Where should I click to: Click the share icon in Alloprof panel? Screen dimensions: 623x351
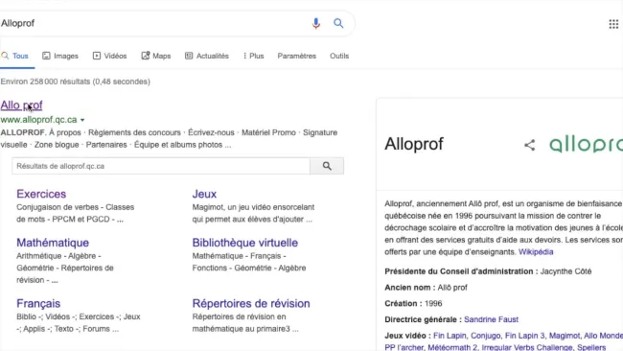pos(530,145)
